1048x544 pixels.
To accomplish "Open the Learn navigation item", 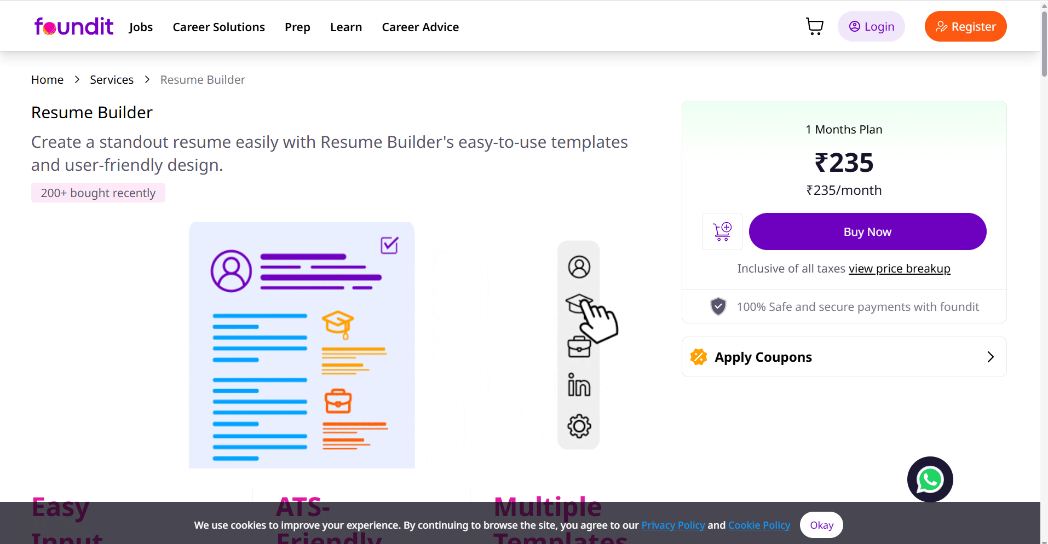I will coord(346,27).
